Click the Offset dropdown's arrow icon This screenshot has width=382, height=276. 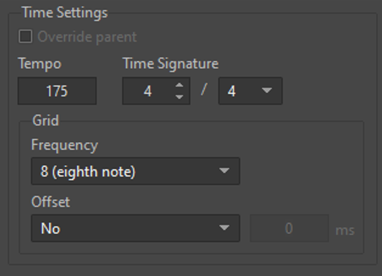click(x=224, y=228)
